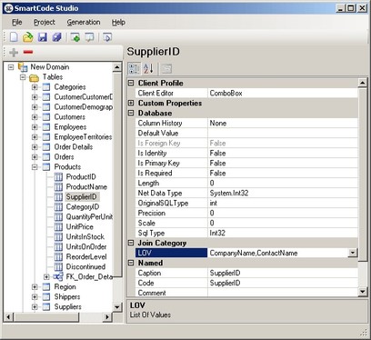This screenshot has width=371, height=340.
Task: Sort properties alphabetically with A-Z icon
Action: pyautogui.click(x=148, y=68)
